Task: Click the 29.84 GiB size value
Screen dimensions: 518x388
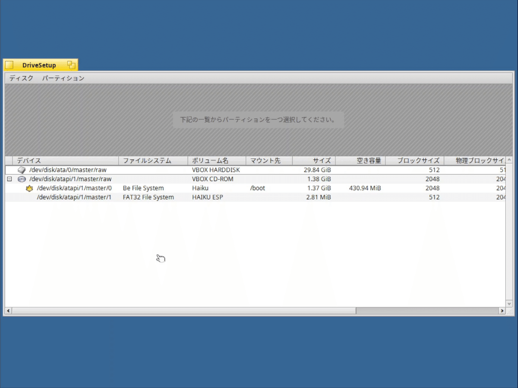Action: [x=317, y=170]
